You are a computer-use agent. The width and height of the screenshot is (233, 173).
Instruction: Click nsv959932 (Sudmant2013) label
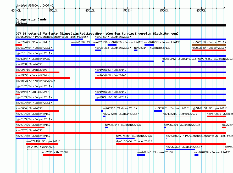(180, 59)
